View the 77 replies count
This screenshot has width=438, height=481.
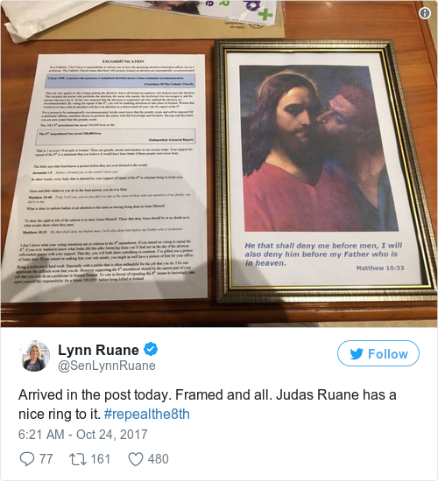click(46, 459)
